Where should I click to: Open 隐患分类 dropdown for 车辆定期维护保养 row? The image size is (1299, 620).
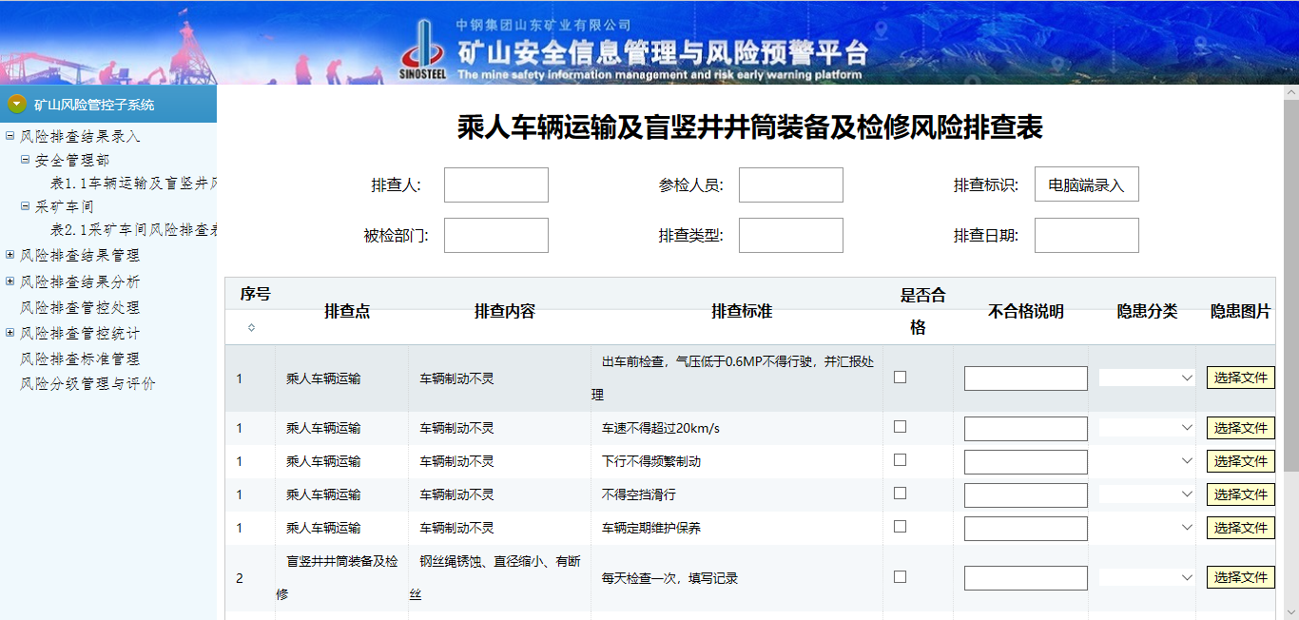point(1147,528)
